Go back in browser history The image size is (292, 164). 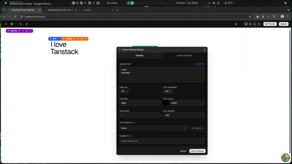[x=4, y=17]
